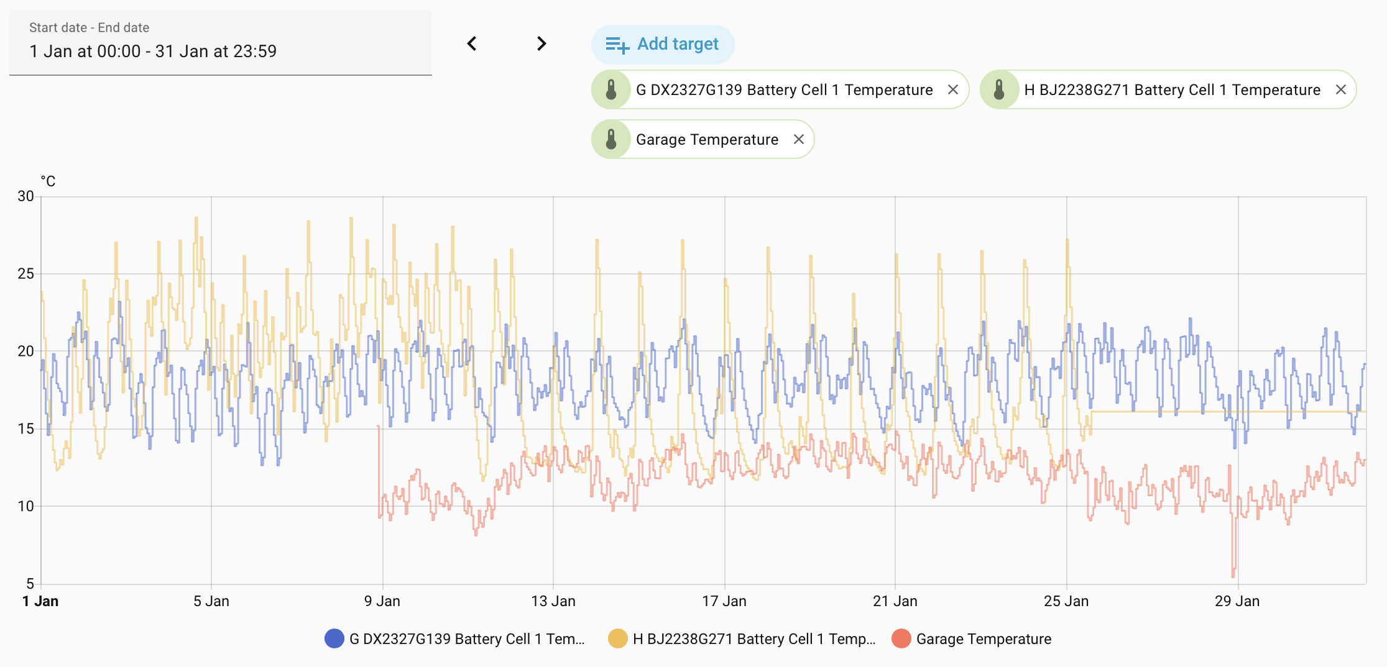Select the G DX2327G139 Battery Cell chip label
Viewport: 1387px width, 667px height.
pyautogui.click(x=784, y=89)
